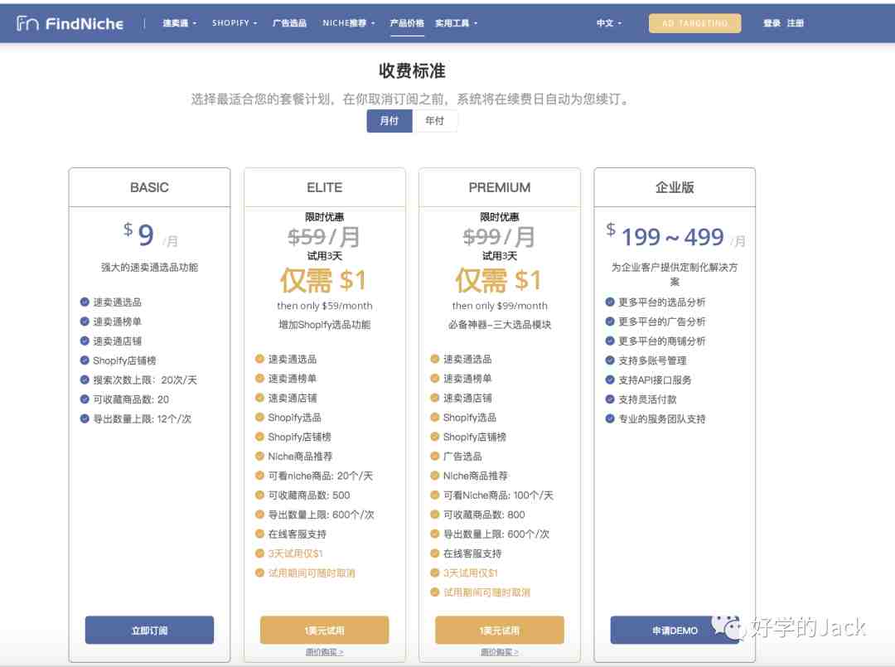The image size is (895, 667).
Task: Click the 收费标准 page heading
Action: [x=412, y=71]
